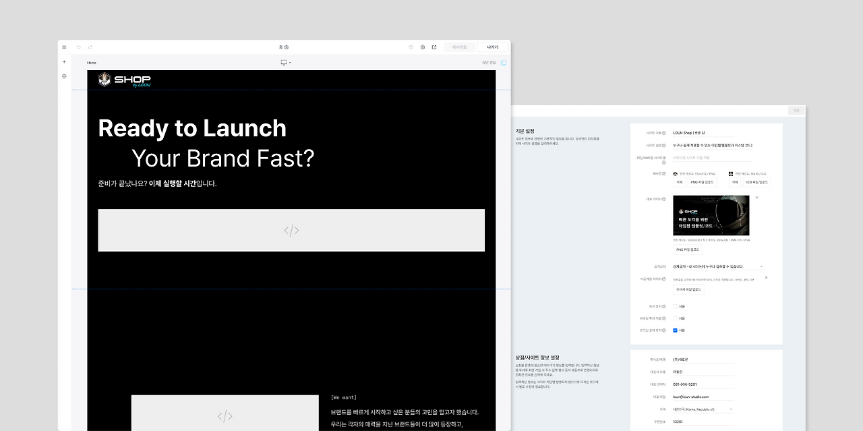This screenshot has height=431, width=863.
Task: Open the desktop device view dropdown
Action: [x=286, y=63]
